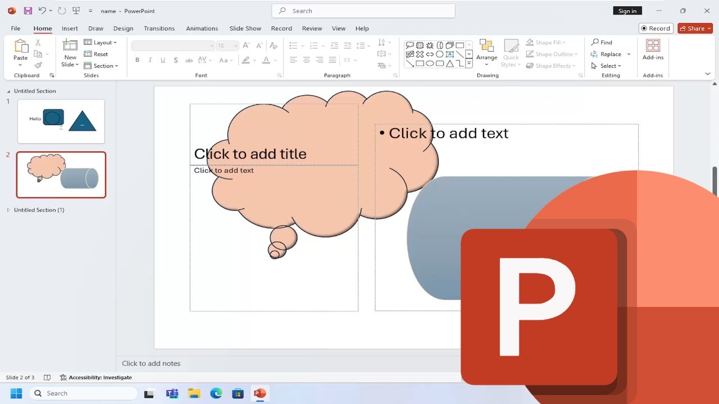Select the slide 1 thumbnail

pyautogui.click(x=61, y=121)
